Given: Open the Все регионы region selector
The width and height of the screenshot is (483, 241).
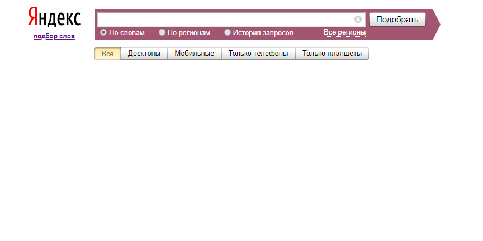Looking at the screenshot, I should 345,32.
